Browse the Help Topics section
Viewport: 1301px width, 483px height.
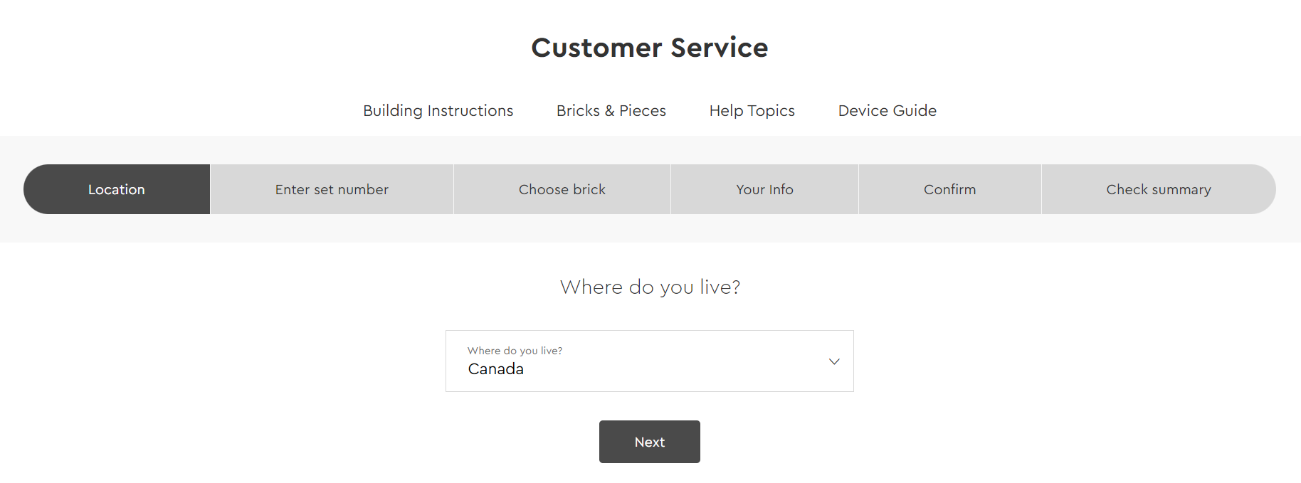click(752, 110)
